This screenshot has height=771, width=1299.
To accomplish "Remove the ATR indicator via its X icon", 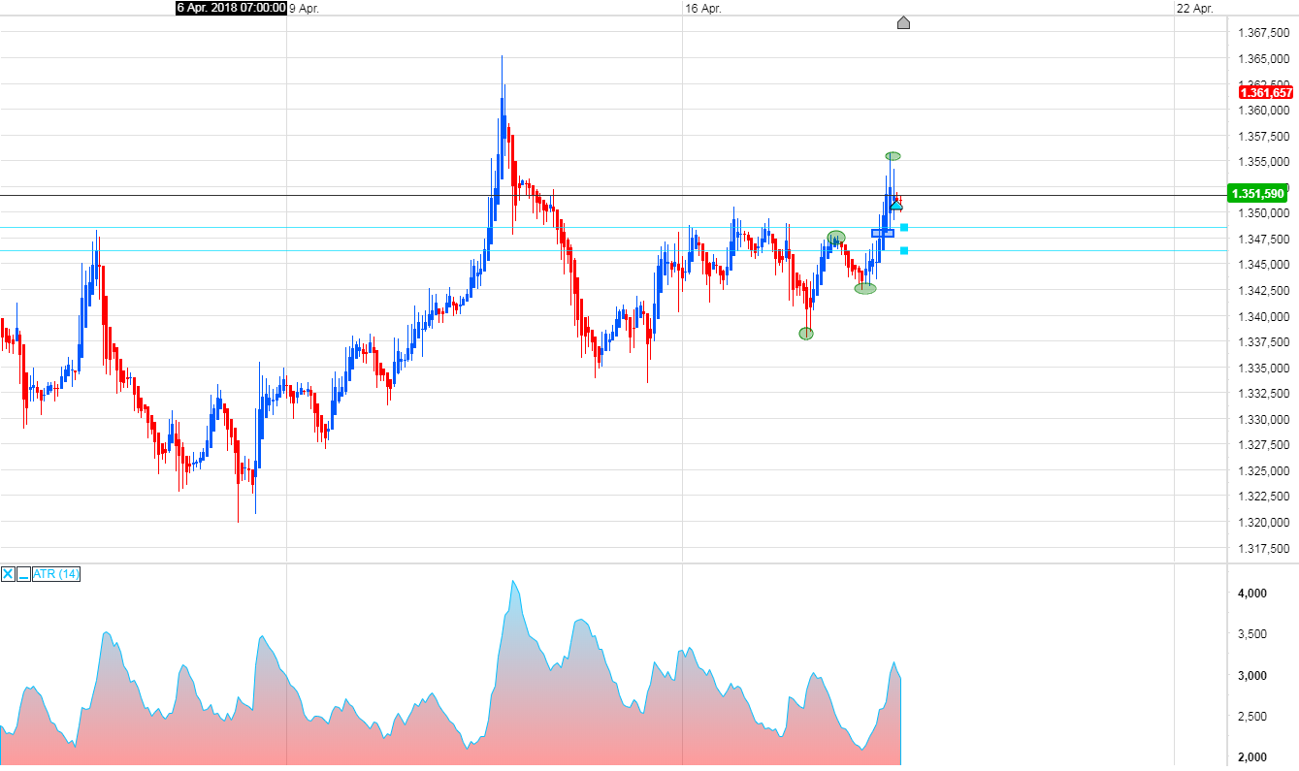I will click(7, 574).
